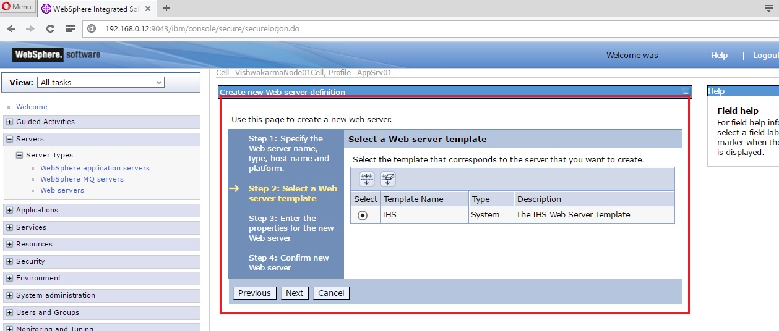Open the Welcome link in navigation
Screen dimensions: 779x331
32,107
